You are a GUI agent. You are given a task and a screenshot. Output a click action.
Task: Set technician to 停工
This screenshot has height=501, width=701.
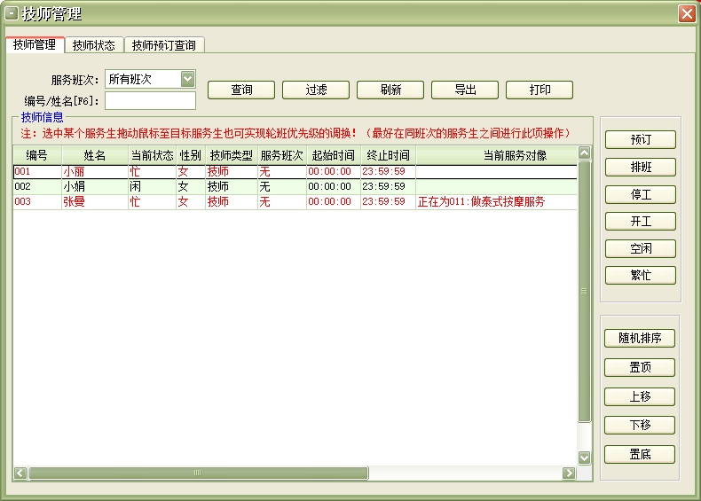pos(641,194)
